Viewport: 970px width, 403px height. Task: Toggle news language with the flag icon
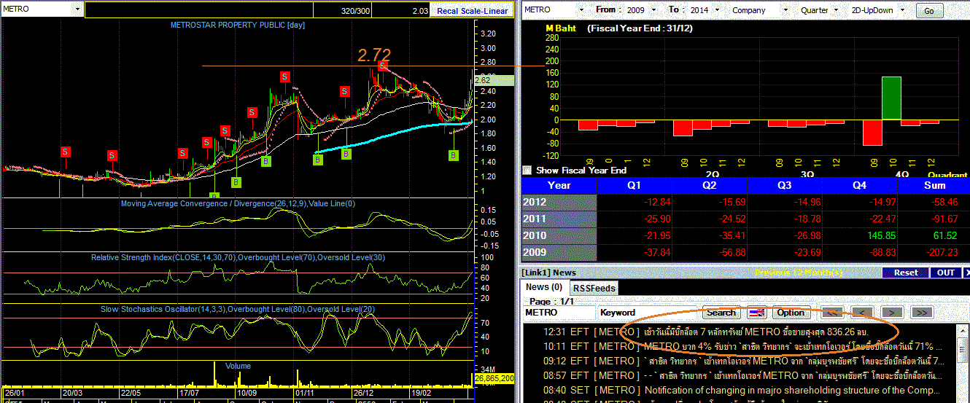(757, 313)
